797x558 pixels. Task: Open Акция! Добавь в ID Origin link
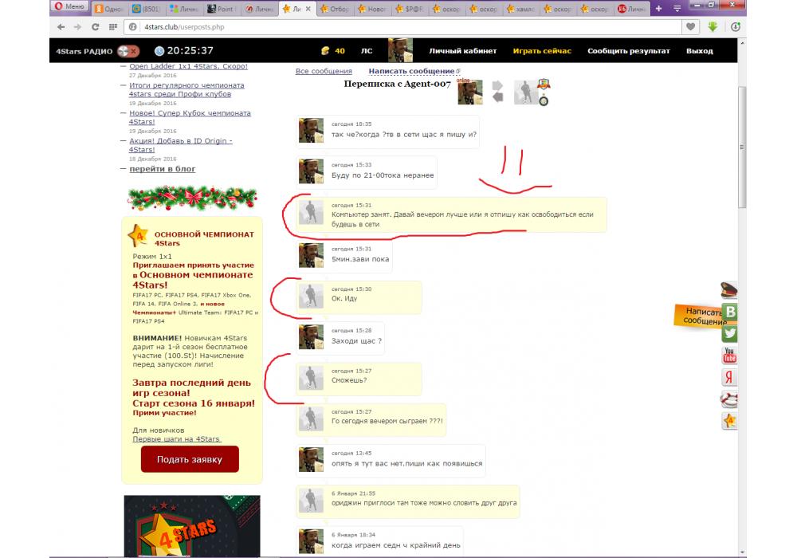click(180, 145)
